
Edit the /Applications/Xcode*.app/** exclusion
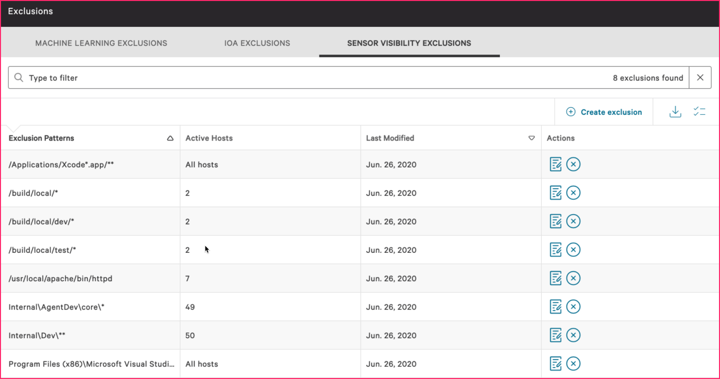(556, 164)
